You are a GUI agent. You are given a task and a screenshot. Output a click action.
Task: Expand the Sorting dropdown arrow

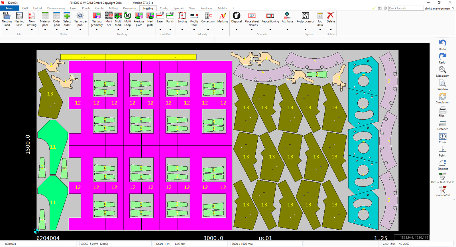(x=182, y=30)
